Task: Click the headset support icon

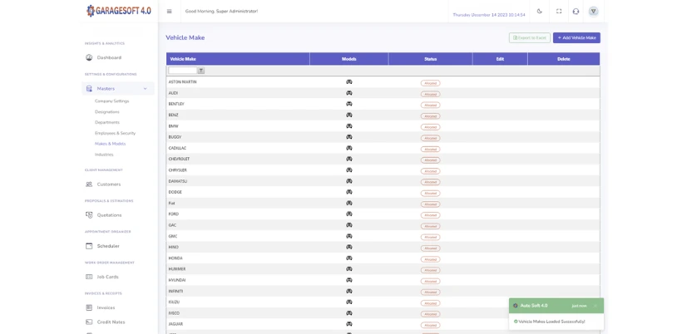Action: click(x=576, y=12)
